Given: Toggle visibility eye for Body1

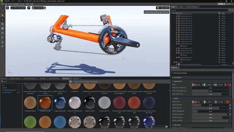Looking at the screenshot, I should [x=219, y=46].
